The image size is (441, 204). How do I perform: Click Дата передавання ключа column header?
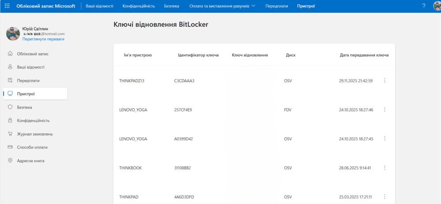click(x=364, y=55)
